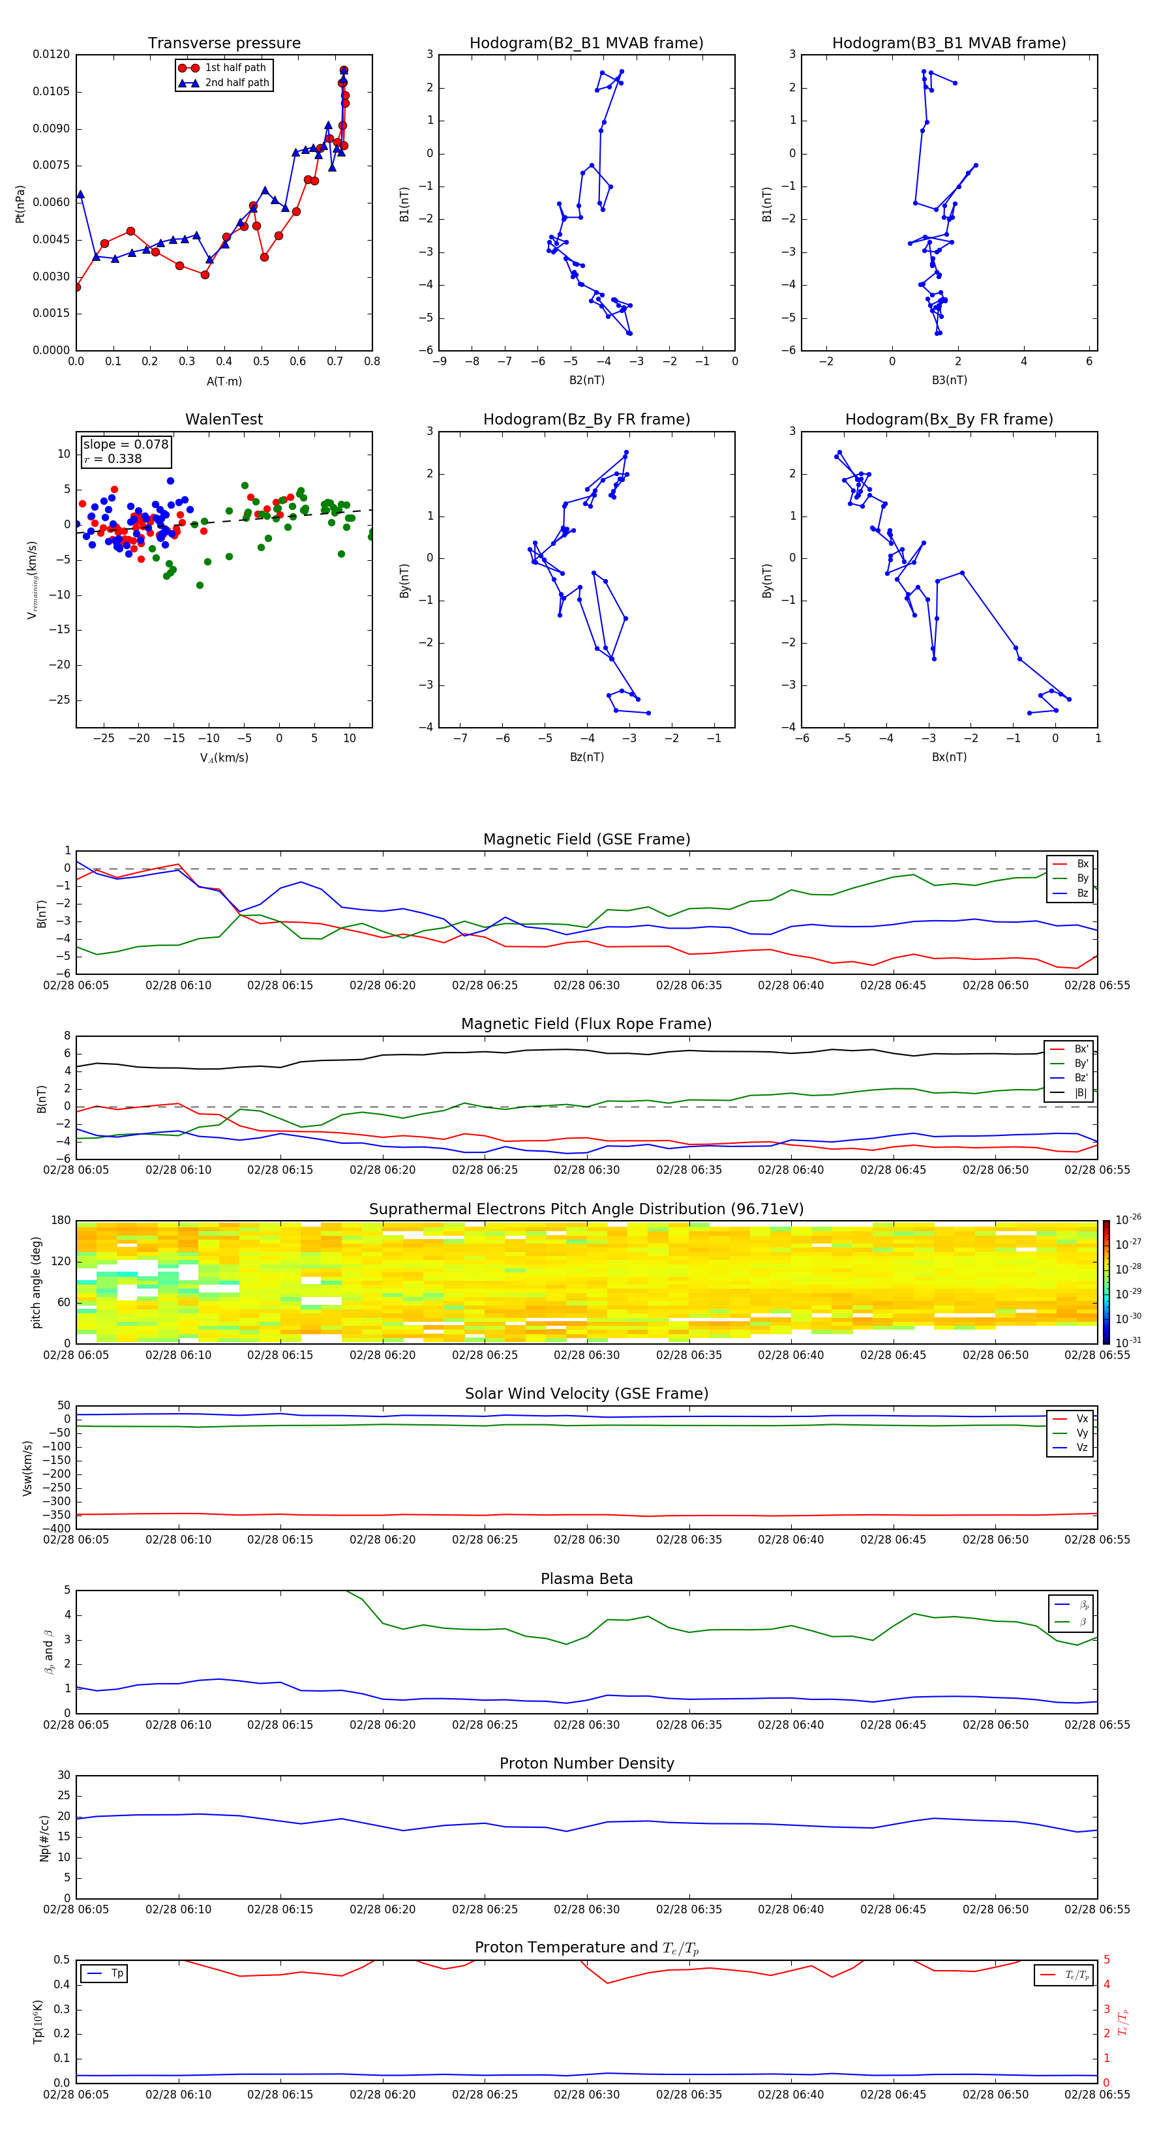Screen dimensions: 1174x2152
Task: Click the 'Bz' legend entry in GSE plot
Action: pos(1070,893)
